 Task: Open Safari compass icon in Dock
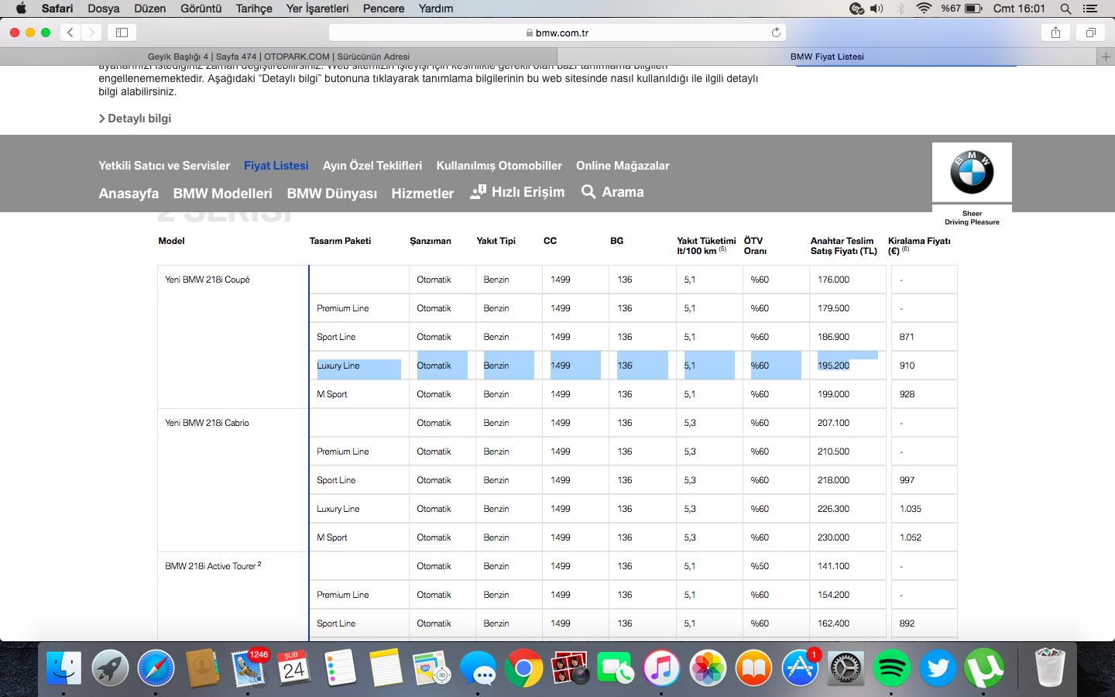(156, 668)
